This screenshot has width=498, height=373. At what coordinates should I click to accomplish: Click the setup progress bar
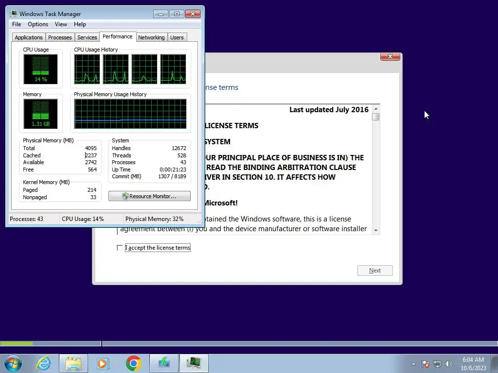pos(249,343)
